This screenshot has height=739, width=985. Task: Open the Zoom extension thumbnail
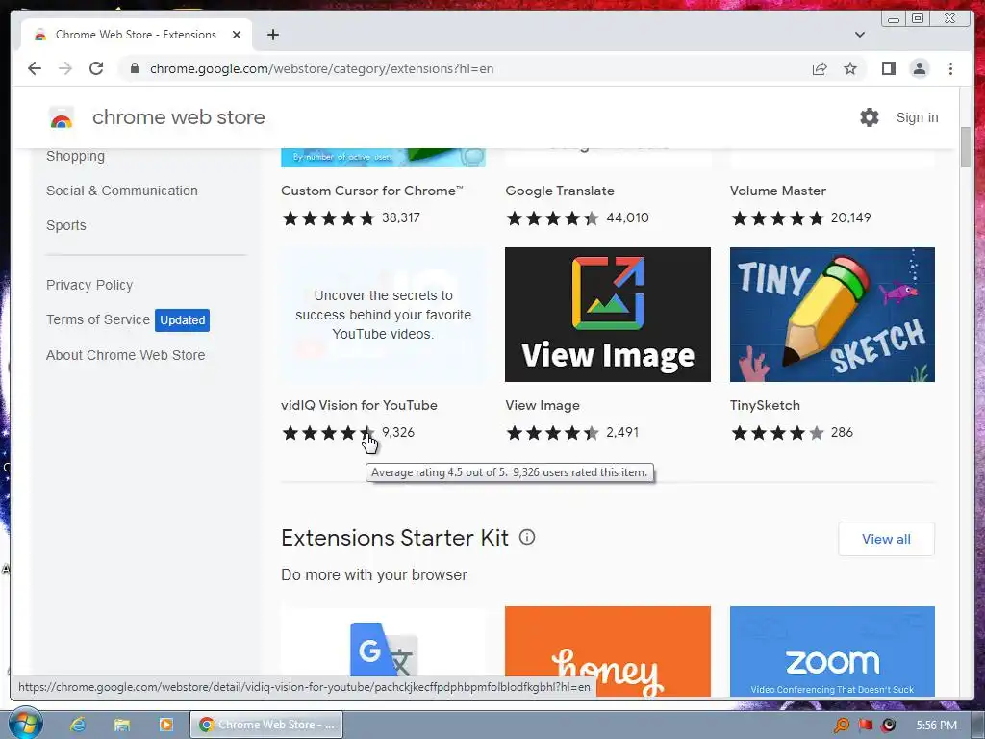[832, 651]
